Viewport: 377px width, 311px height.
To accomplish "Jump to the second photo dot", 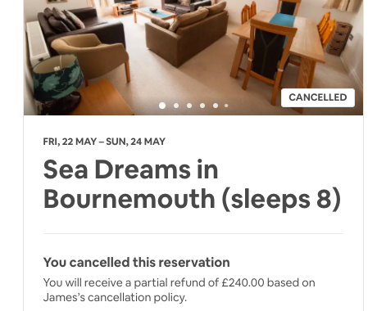I will [x=176, y=106].
